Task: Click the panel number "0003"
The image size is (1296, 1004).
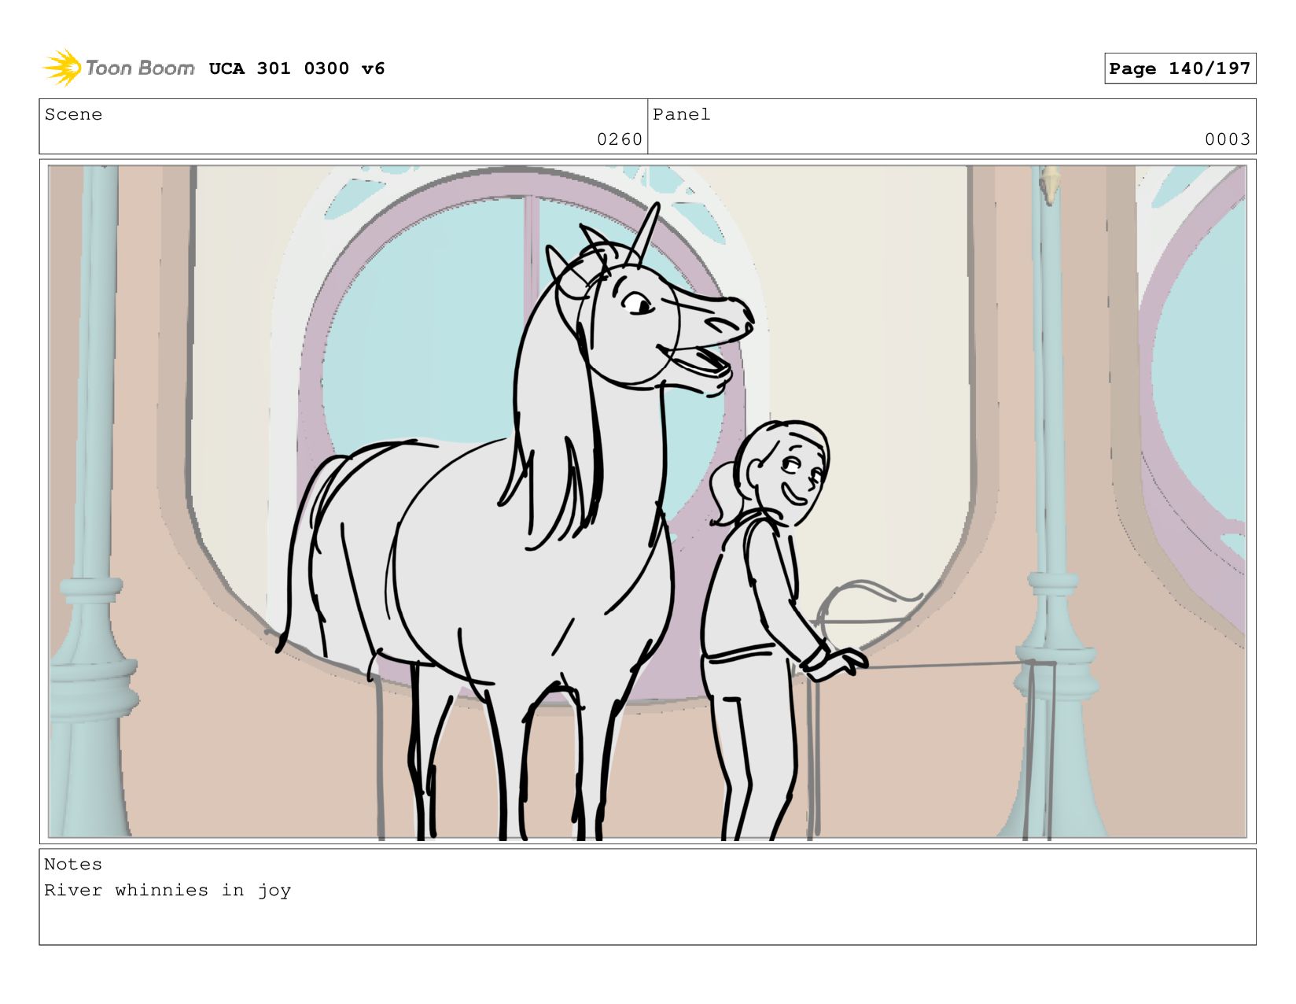Action: (x=1228, y=139)
